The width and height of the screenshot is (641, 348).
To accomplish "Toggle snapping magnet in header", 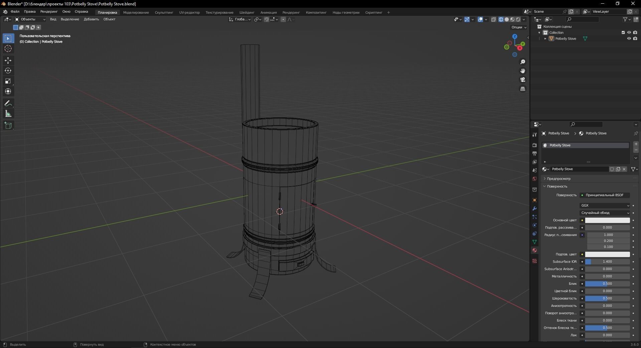I will pos(267,19).
